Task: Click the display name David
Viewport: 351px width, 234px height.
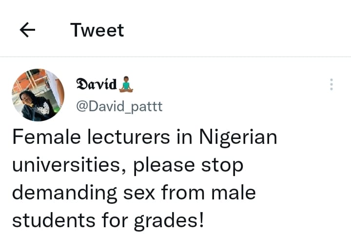Action: click(97, 84)
